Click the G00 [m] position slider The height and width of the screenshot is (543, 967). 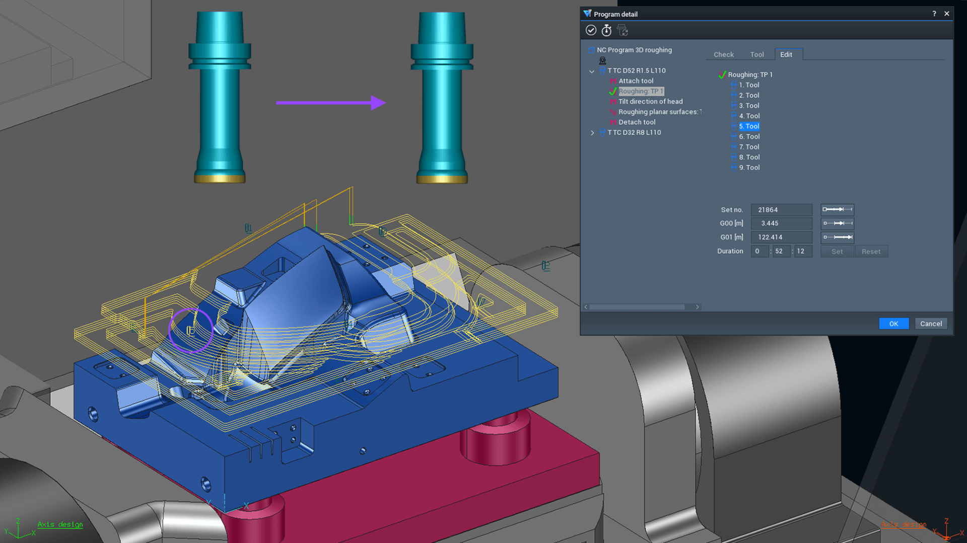837,223
